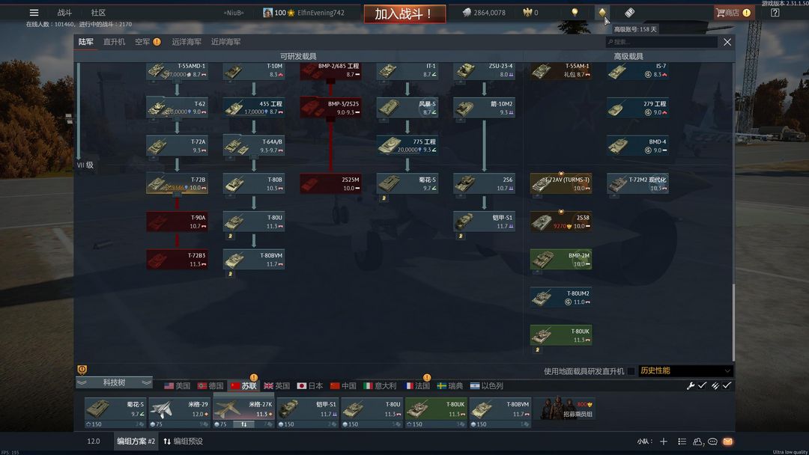Open the contacts friends icon
The image size is (809, 455).
point(697,442)
